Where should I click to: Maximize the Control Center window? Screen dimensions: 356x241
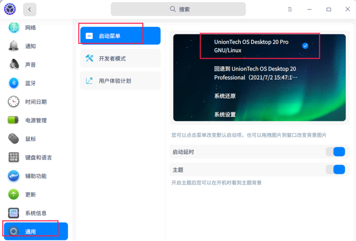point(329,9)
